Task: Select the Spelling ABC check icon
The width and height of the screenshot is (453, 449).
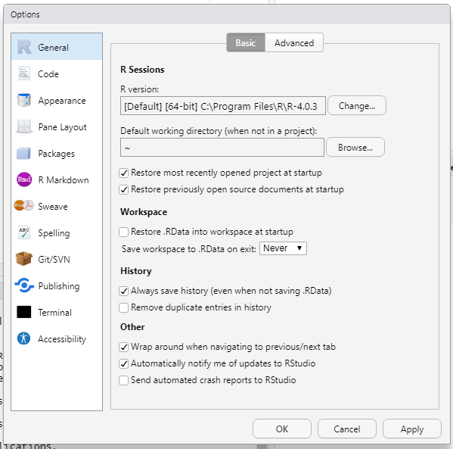Action: [x=23, y=232]
